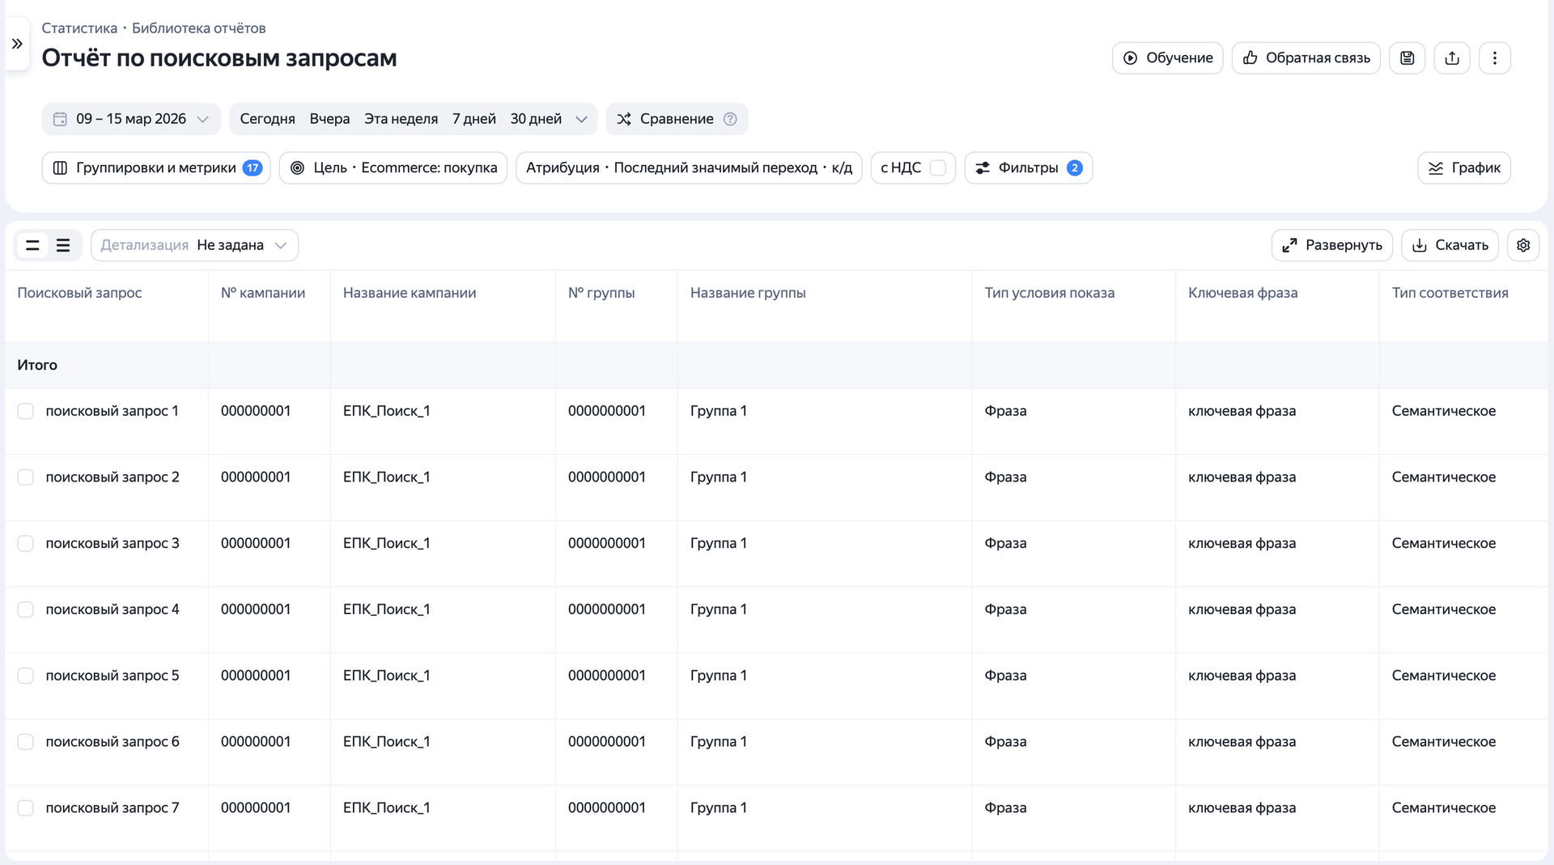Select the Сегодня period preset
This screenshot has width=1554, height=865.
pyautogui.click(x=267, y=119)
